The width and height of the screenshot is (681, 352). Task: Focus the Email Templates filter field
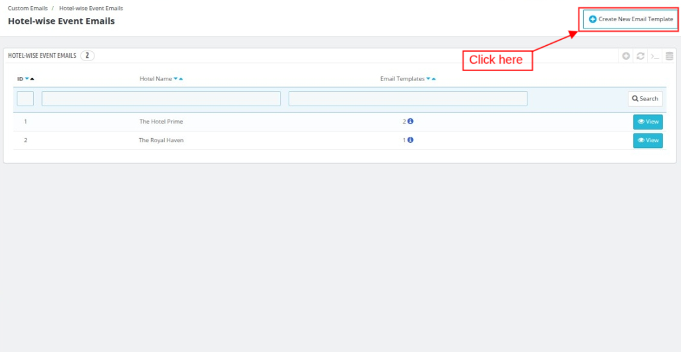[408, 98]
